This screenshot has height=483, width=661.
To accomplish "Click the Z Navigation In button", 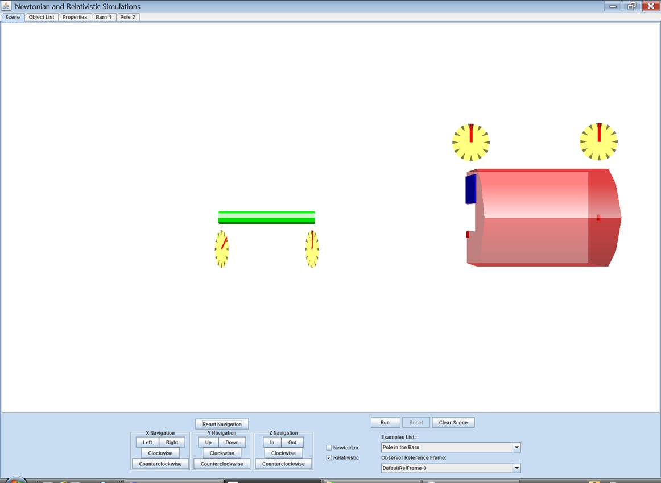I will click(x=272, y=442).
